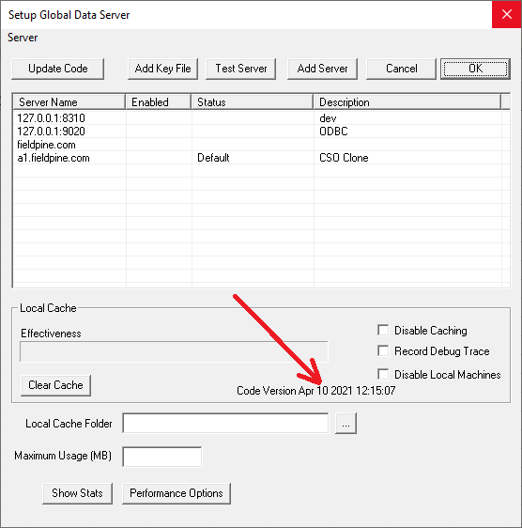This screenshot has height=528, width=522.
Task: Cancel the dialog
Action: tap(401, 69)
